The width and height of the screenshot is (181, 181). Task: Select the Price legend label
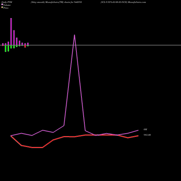[x=6, y=8]
